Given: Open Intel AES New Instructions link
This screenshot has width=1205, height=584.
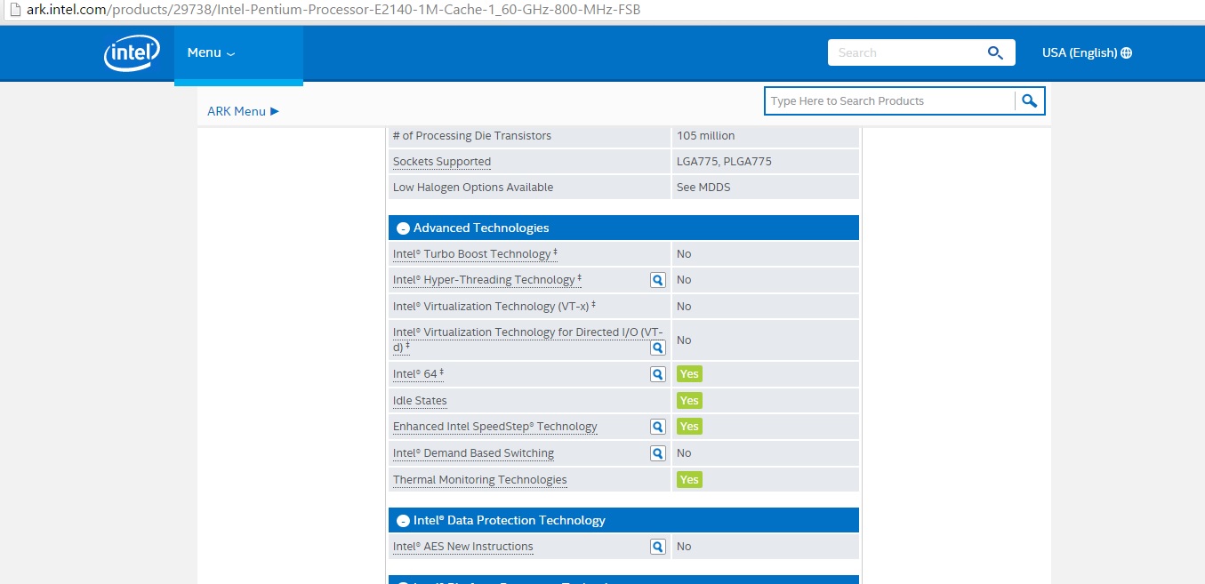Looking at the screenshot, I should click(x=463, y=547).
